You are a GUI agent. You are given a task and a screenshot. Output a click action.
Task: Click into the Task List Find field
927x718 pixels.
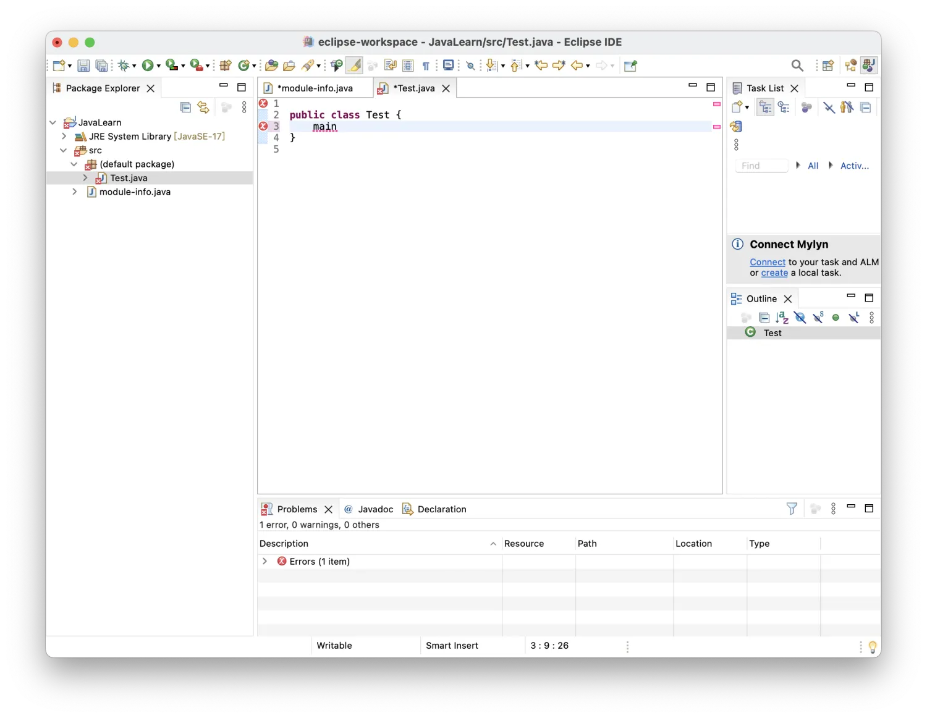tap(761, 166)
